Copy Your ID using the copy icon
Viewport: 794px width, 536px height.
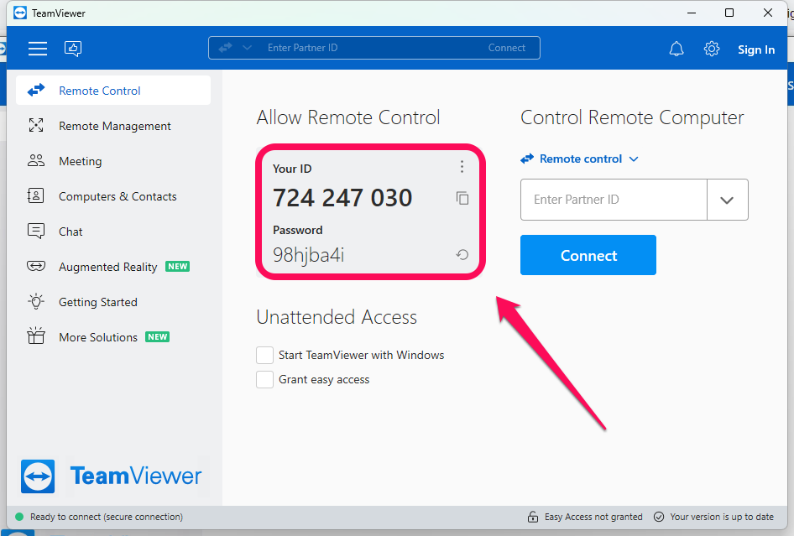pos(462,197)
